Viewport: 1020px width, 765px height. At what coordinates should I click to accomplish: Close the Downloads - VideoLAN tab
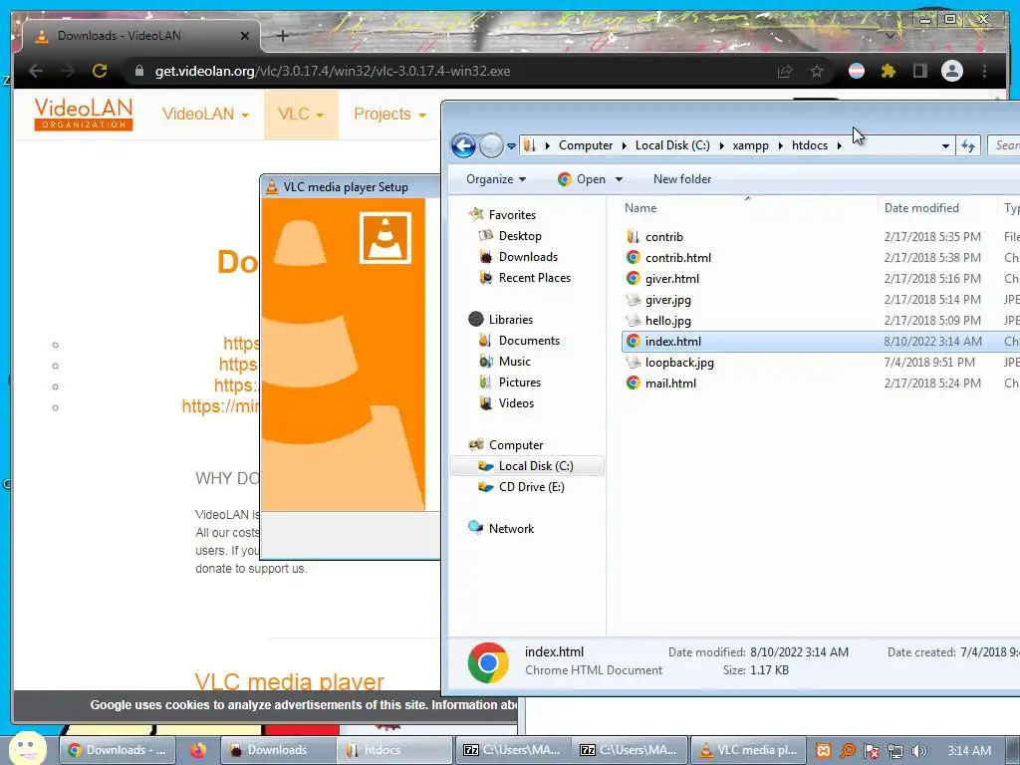point(245,36)
